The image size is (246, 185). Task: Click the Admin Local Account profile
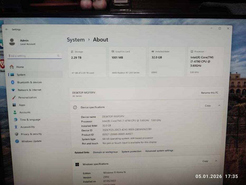[22, 42]
